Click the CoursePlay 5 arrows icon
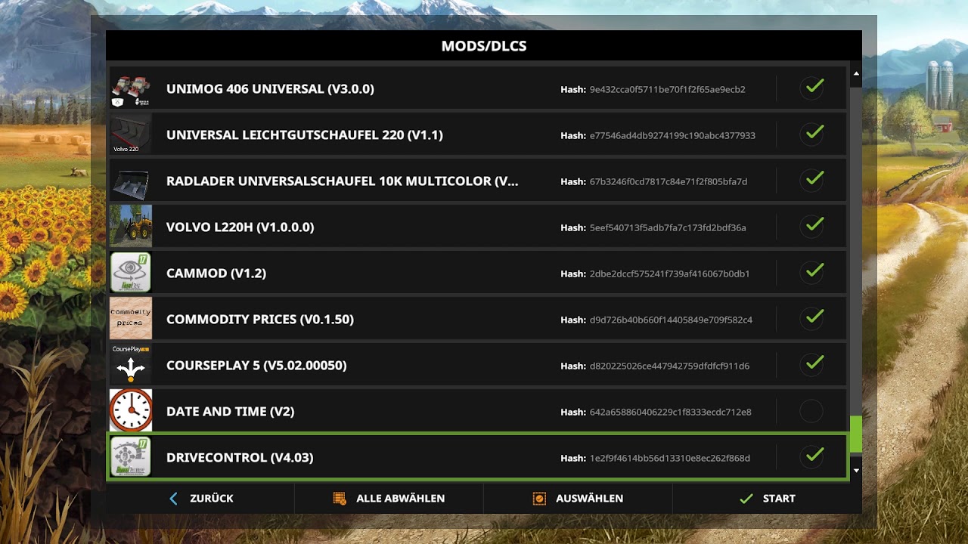 click(x=131, y=365)
